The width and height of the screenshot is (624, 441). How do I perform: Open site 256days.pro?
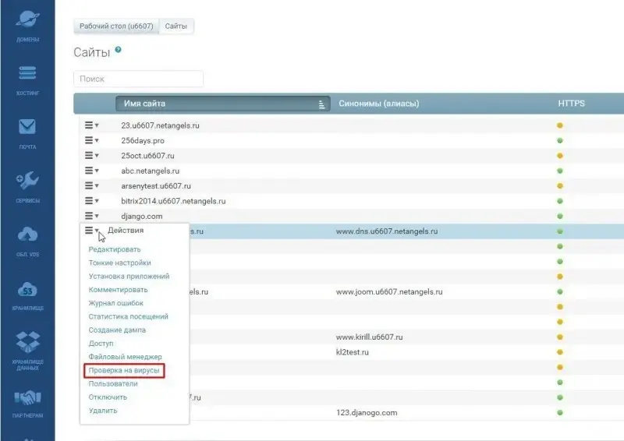click(x=143, y=141)
